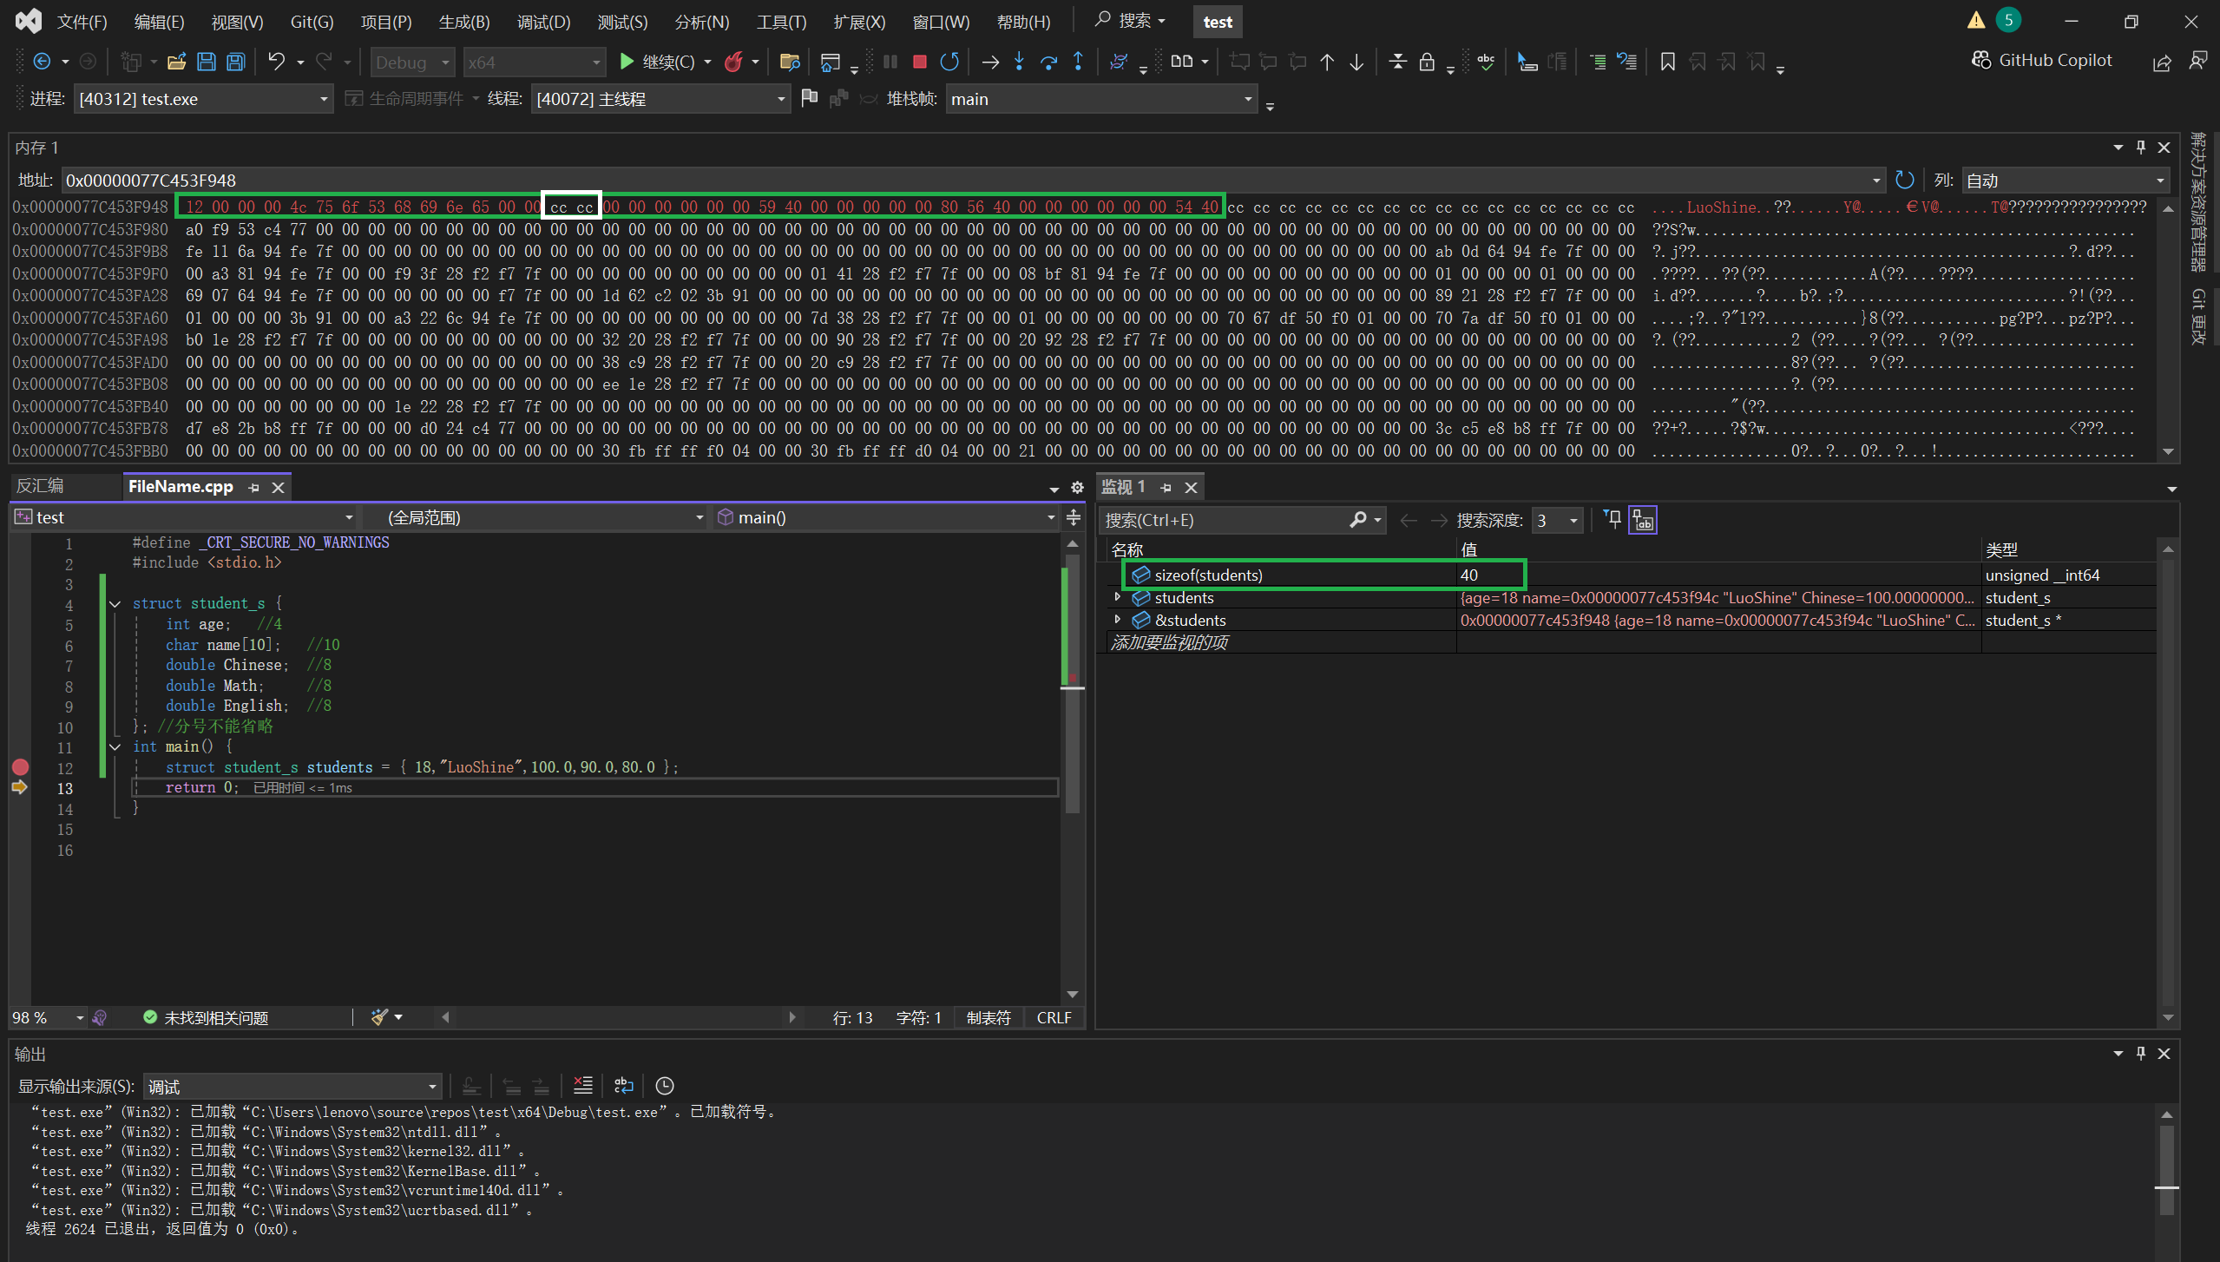This screenshot has width=2220, height=1262.
Task: Click the Step Over icon
Action: [x=1048, y=62]
